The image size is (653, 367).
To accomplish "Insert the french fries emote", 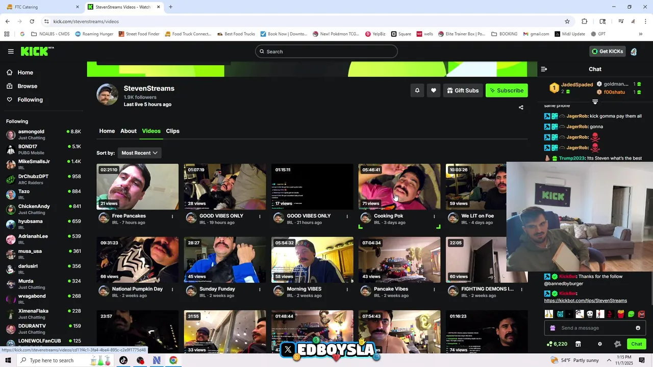I will pyautogui.click(x=621, y=314).
